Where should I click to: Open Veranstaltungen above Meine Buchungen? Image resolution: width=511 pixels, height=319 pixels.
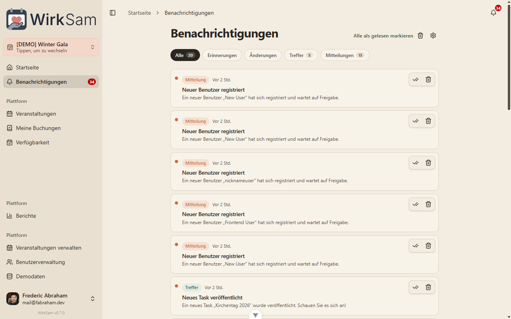coord(51,114)
